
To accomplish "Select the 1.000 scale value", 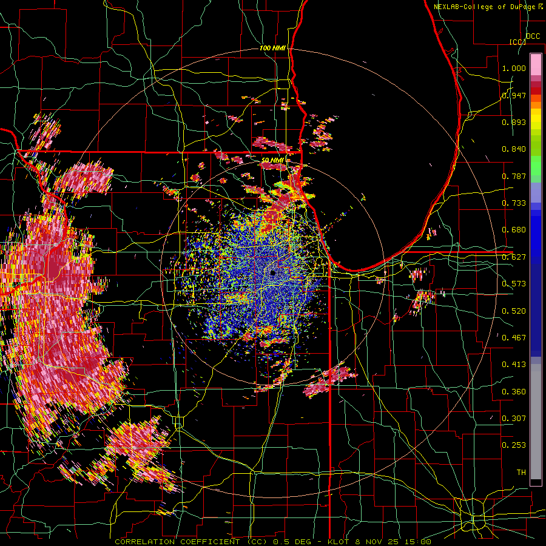I will [x=514, y=68].
